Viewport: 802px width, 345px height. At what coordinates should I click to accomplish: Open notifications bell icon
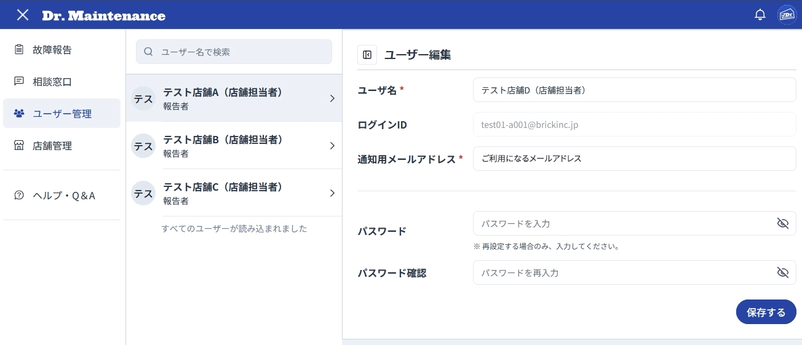pyautogui.click(x=760, y=15)
